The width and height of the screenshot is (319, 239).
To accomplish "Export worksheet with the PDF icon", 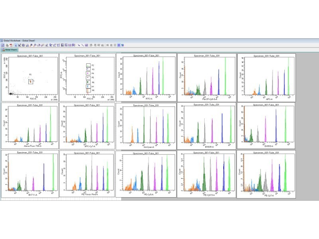I will (x=11, y=45).
